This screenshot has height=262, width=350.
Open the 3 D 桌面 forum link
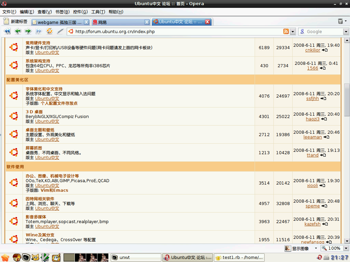(x=34, y=112)
